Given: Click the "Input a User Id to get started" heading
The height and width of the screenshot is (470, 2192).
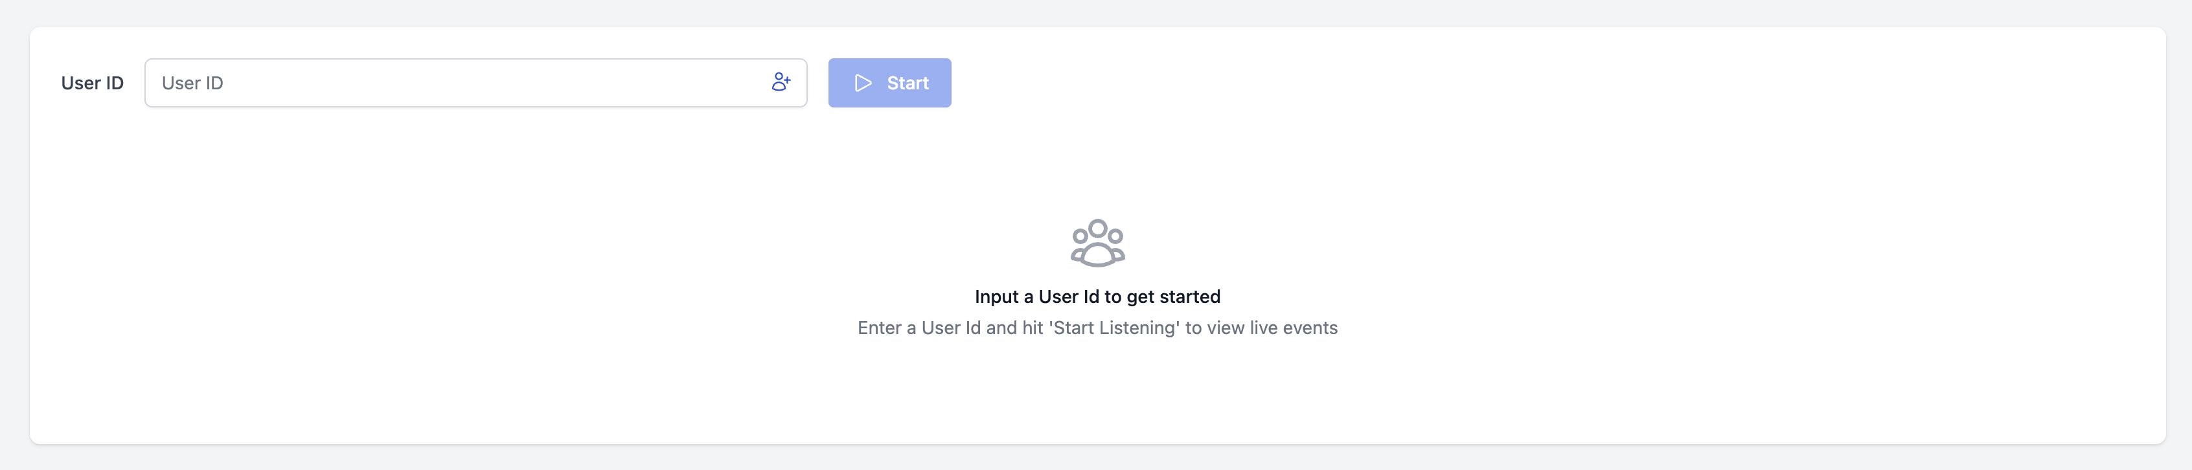Looking at the screenshot, I should click(x=1097, y=297).
